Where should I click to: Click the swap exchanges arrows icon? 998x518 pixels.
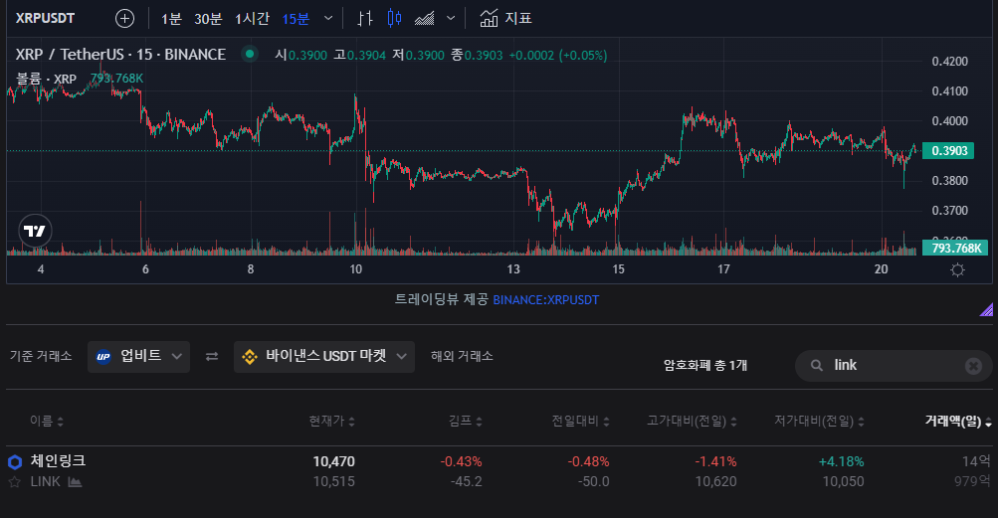tap(212, 356)
